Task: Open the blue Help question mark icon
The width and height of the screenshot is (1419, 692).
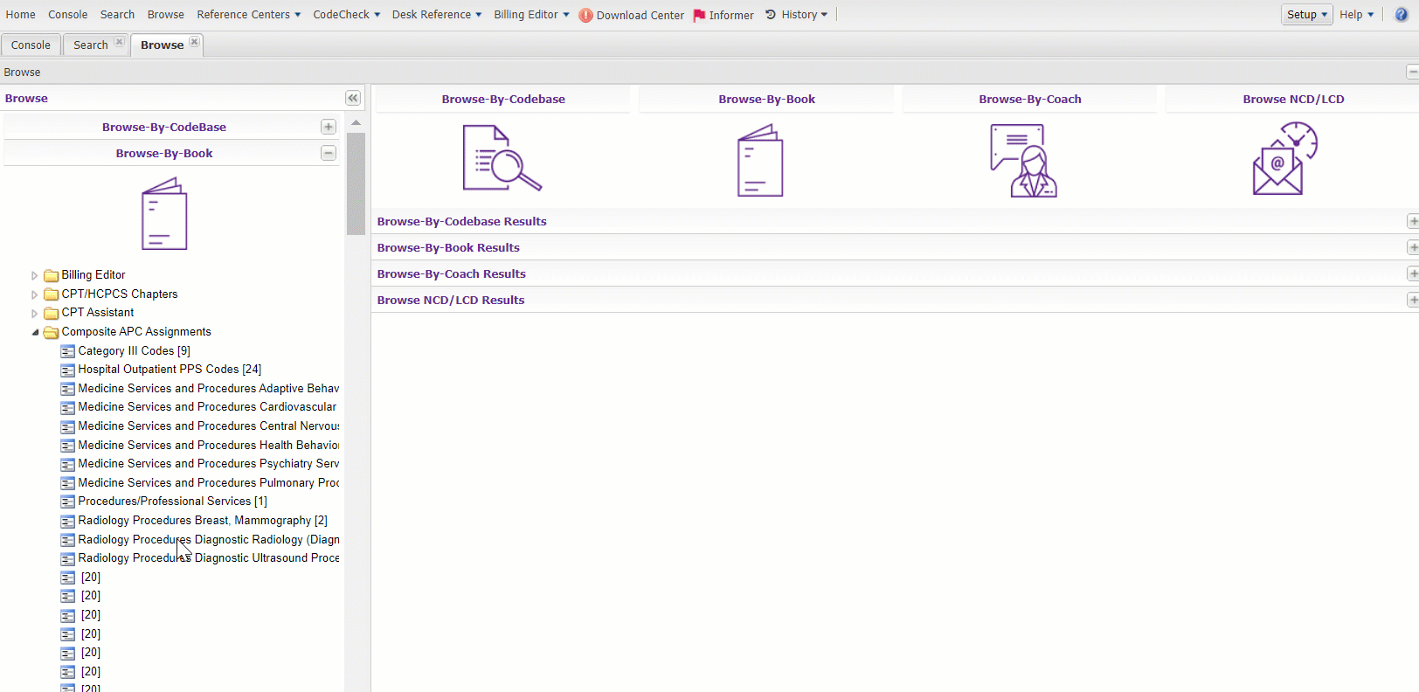Action: (1401, 15)
